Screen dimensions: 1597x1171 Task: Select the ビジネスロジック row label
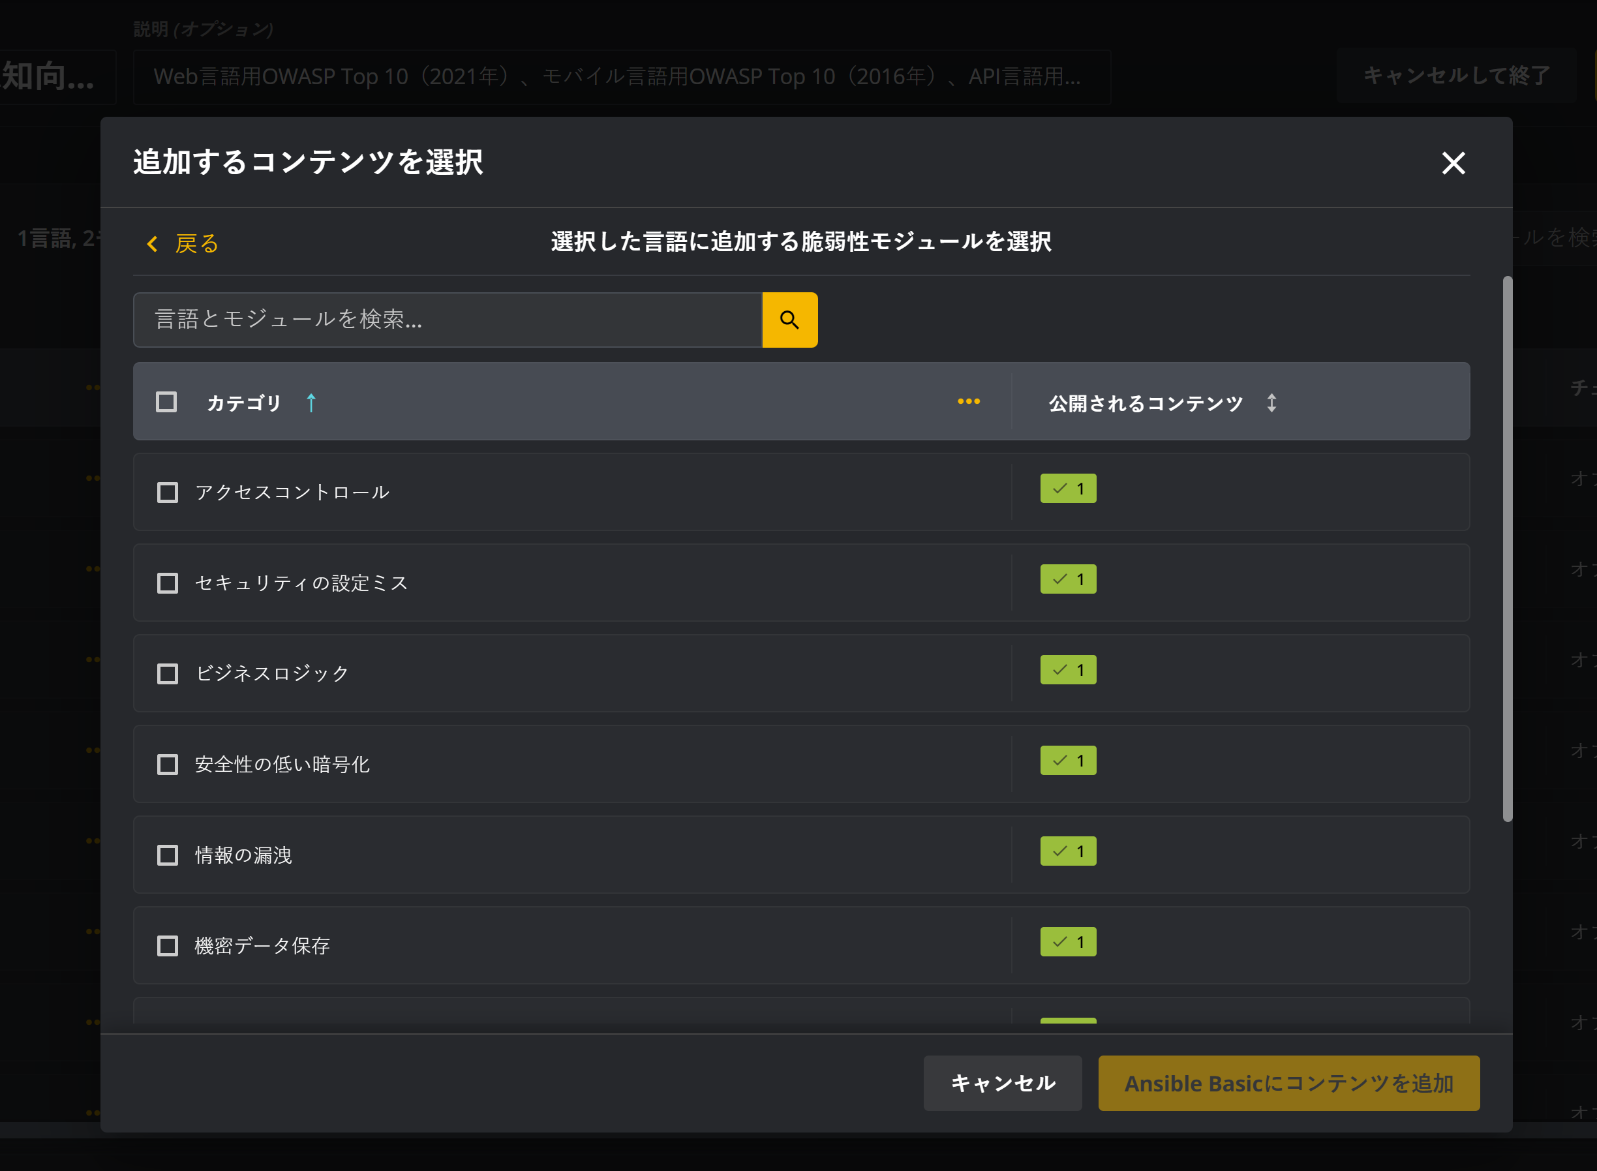pyautogui.click(x=272, y=674)
